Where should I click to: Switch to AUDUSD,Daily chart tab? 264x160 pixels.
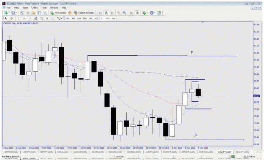tap(80, 152)
